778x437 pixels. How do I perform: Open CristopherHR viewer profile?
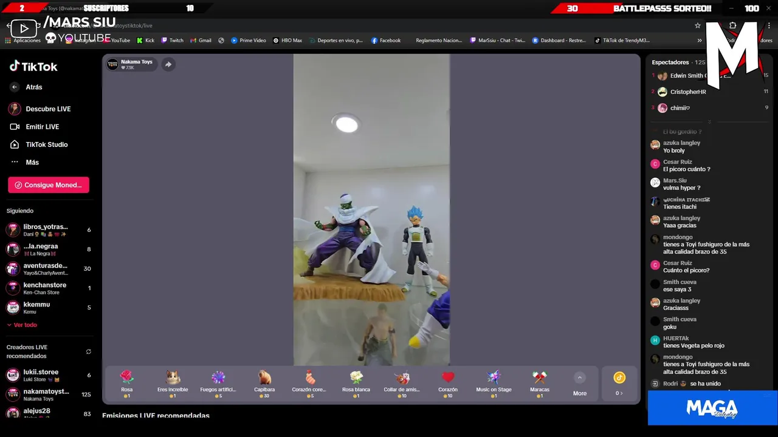710,92
